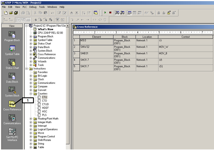Select the Data Block sidebar icon

12,76
